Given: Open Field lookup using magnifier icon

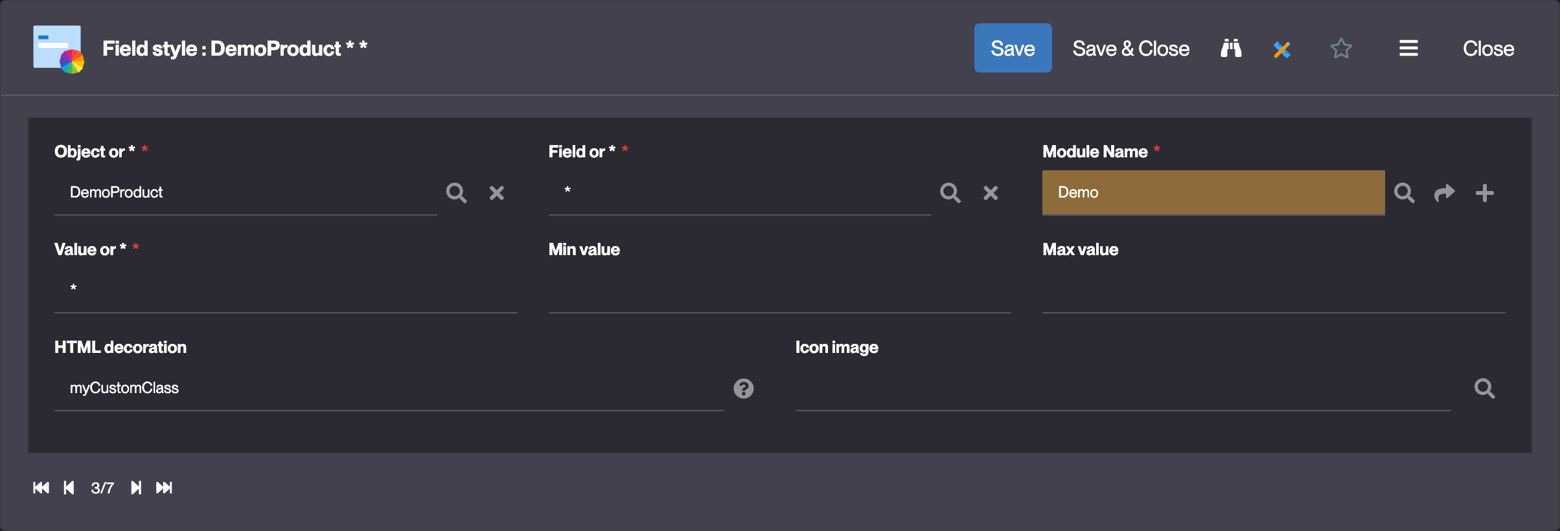Looking at the screenshot, I should tap(950, 193).
